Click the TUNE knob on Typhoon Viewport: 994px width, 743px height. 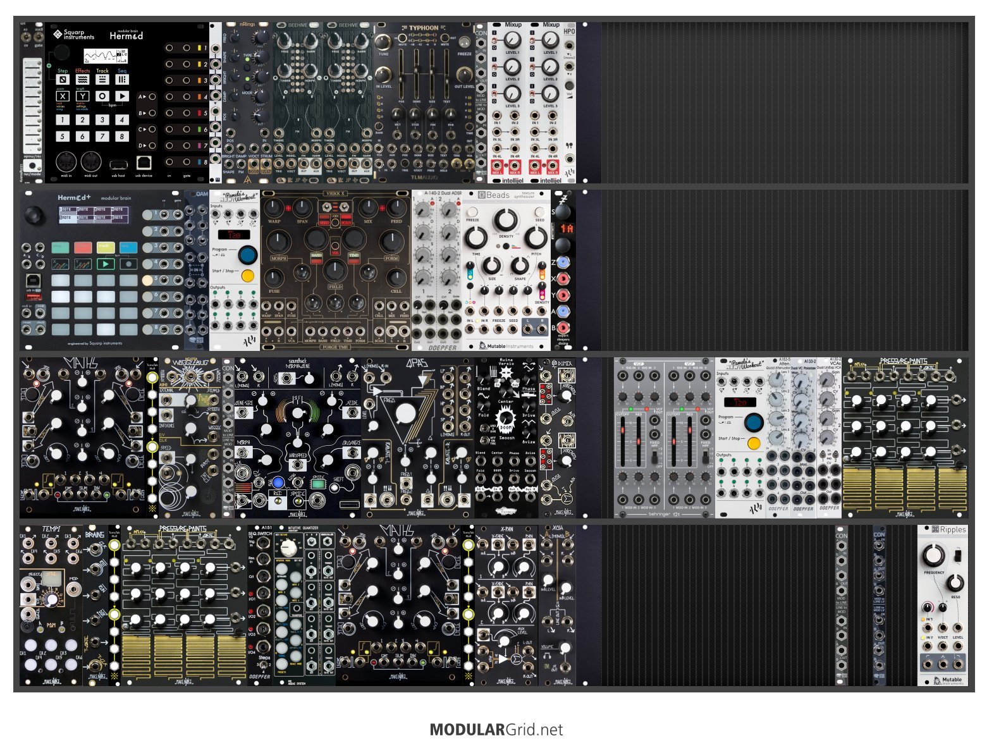(383, 42)
